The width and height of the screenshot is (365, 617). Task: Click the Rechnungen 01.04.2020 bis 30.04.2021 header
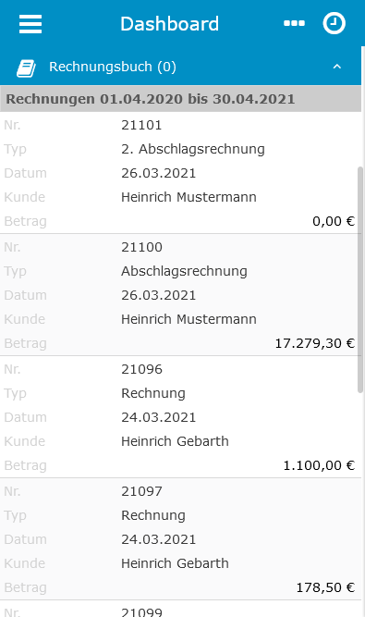(x=180, y=99)
